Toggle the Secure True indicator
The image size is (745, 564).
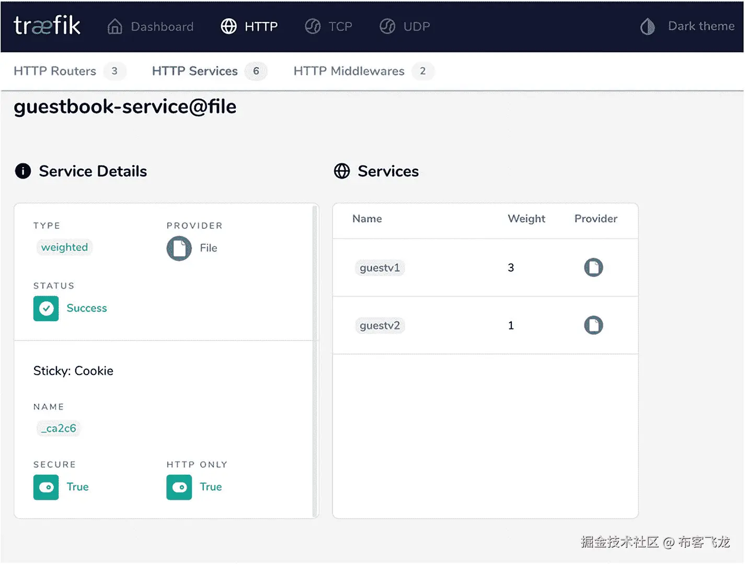pyautogui.click(x=46, y=487)
